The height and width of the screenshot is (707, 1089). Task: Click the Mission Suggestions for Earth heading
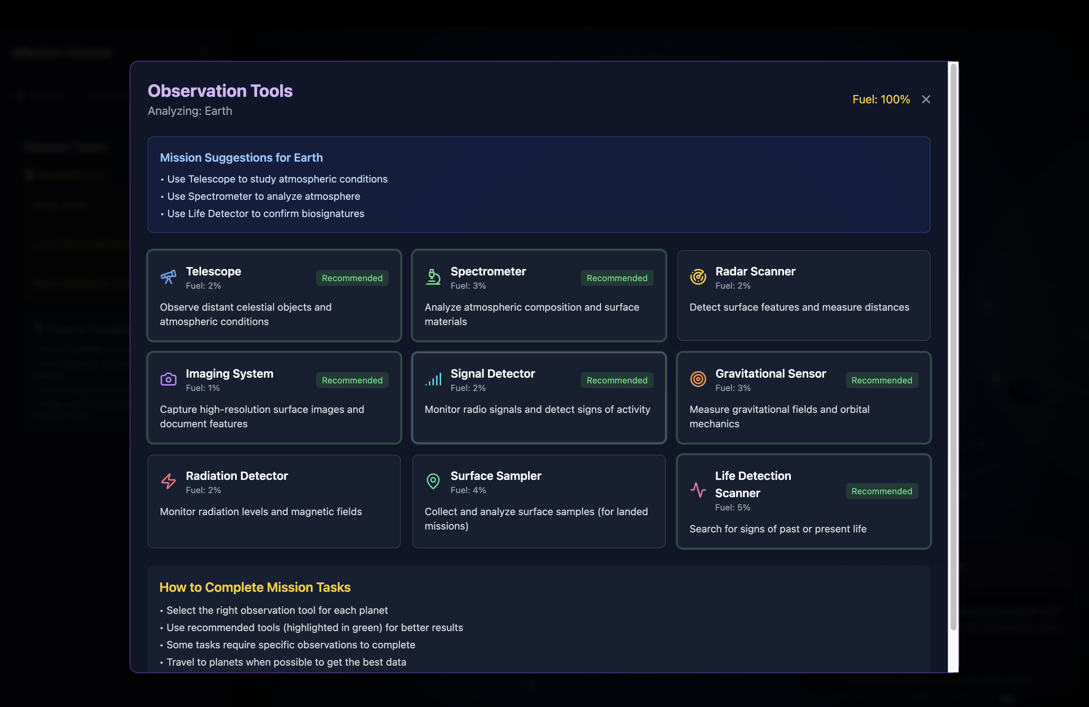[241, 158]
